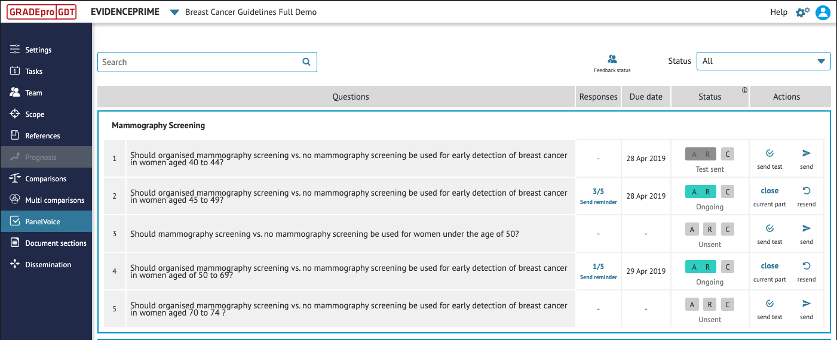The image size is (837, 340).
Task: Click Send reminder for question 2
Action: pos(598,202)
